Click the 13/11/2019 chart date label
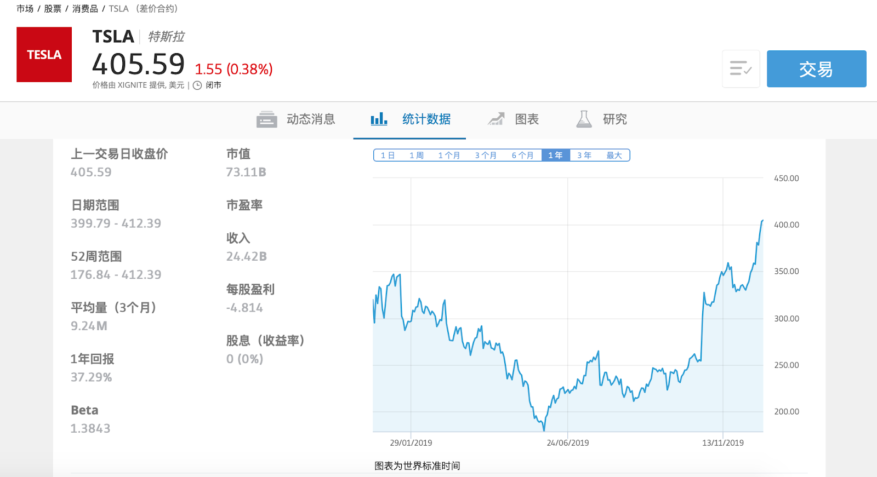This screenshot has width=877, height=477. click(723, 442)
